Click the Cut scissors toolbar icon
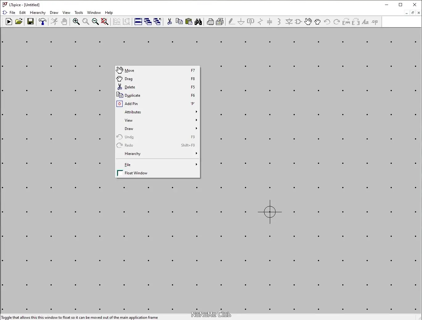The width and height of the screenshot is (422, 320). tap(169, 22)
